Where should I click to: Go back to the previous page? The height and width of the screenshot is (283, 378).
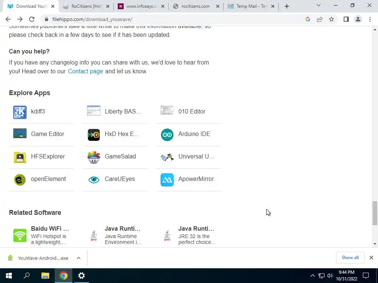click(8, 19)
